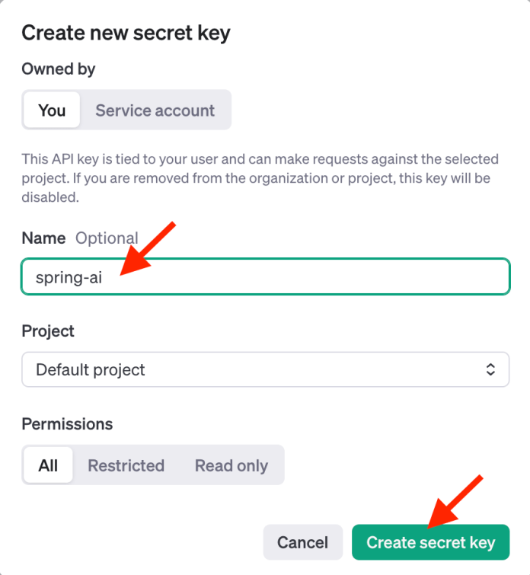530x575 pixels.
Task: Click the Project label
Action: (x=48, y=331)
